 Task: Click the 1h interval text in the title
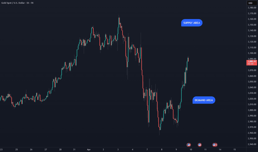coord(28,3)
